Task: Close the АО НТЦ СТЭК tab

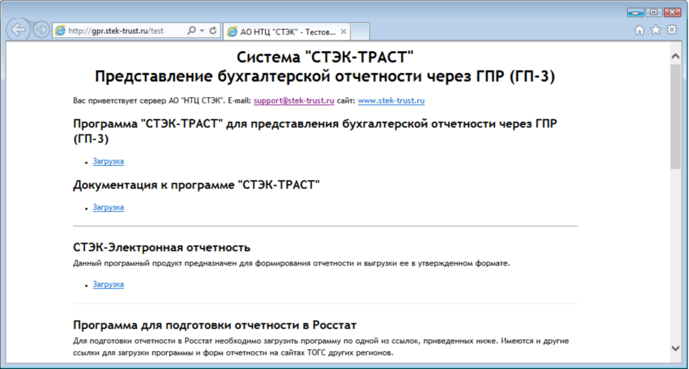Action: (343, 32)
